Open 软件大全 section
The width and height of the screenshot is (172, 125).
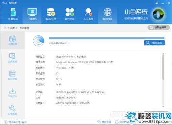pyautogui.click(x=70, y=14)
